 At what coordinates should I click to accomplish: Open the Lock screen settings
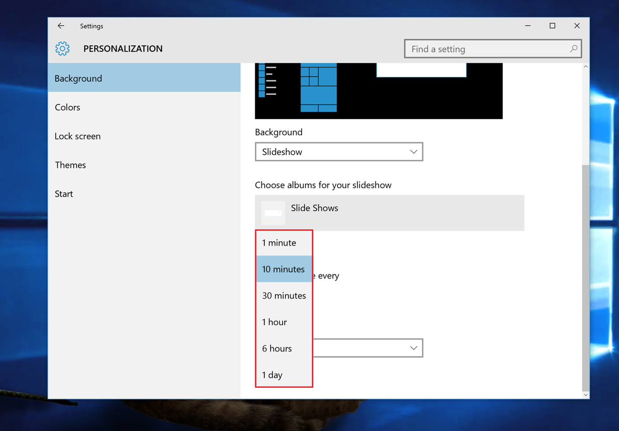pyautogui.click(x=77, y=136)
